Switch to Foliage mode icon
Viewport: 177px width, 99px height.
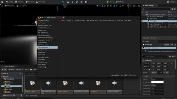click(72, 2)
